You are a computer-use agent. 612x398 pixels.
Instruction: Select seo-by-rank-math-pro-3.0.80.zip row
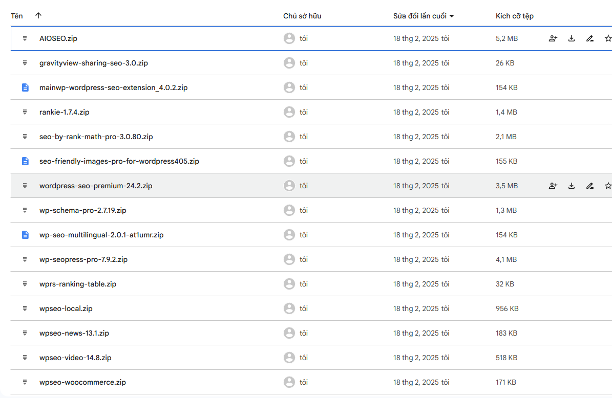[x=96, y=137]
